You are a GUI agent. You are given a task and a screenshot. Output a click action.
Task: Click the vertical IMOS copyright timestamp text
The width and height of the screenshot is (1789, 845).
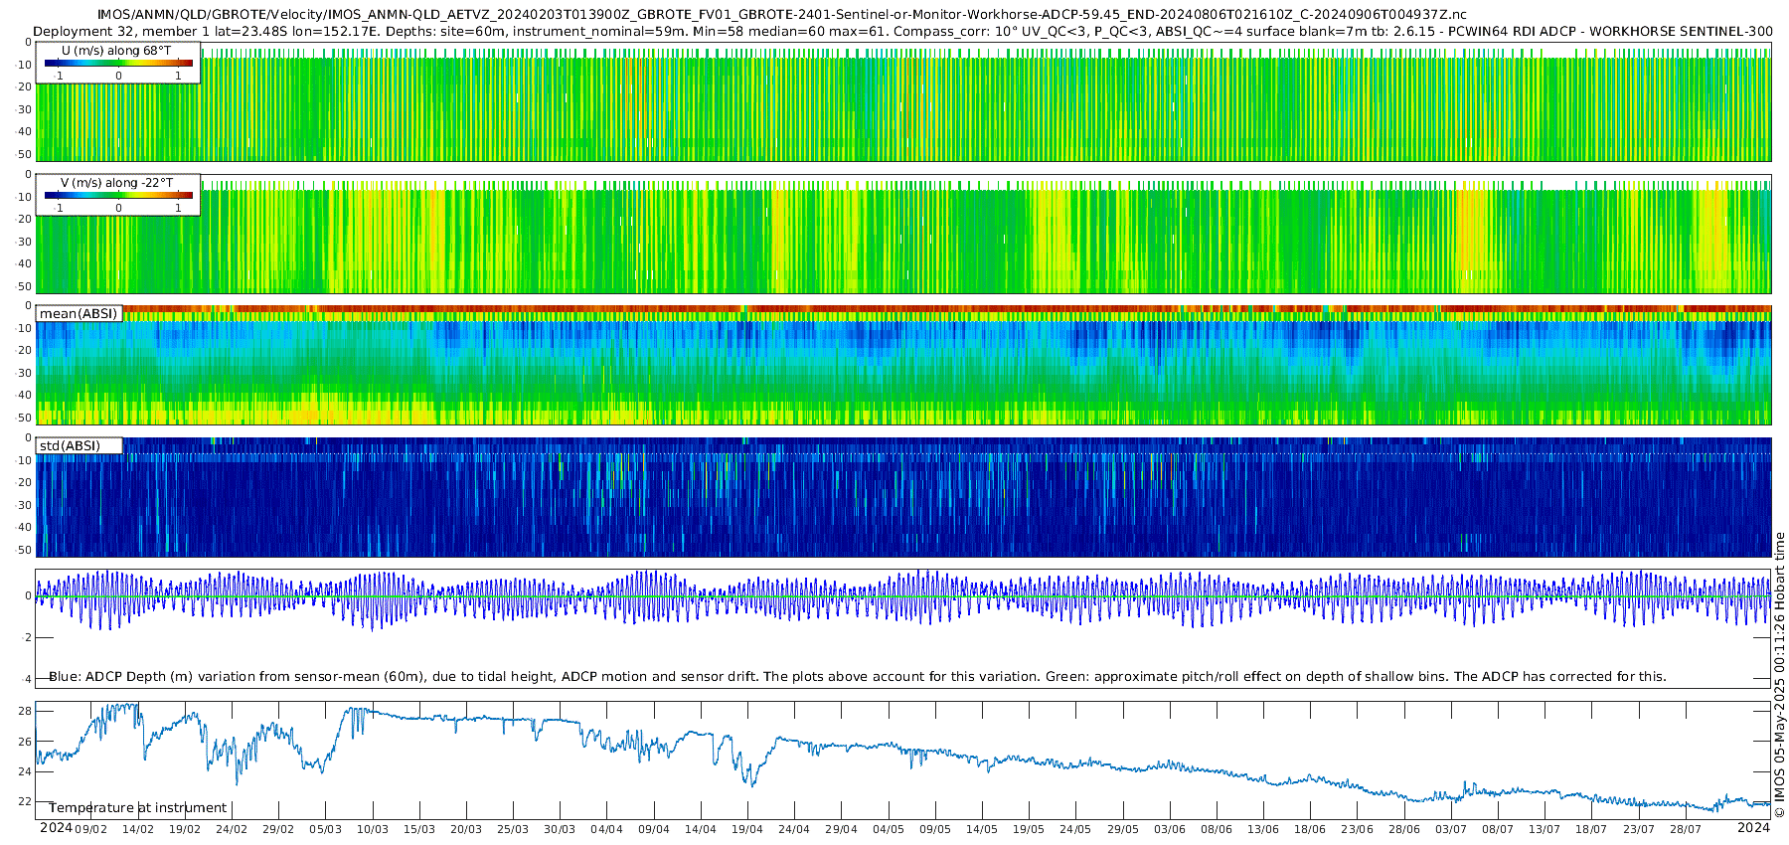click(x=1780, y=675)
